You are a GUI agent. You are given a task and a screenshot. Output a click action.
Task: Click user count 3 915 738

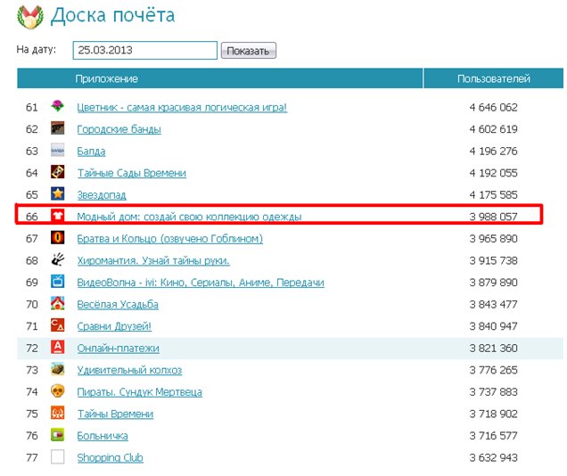[x=493, y=260]
